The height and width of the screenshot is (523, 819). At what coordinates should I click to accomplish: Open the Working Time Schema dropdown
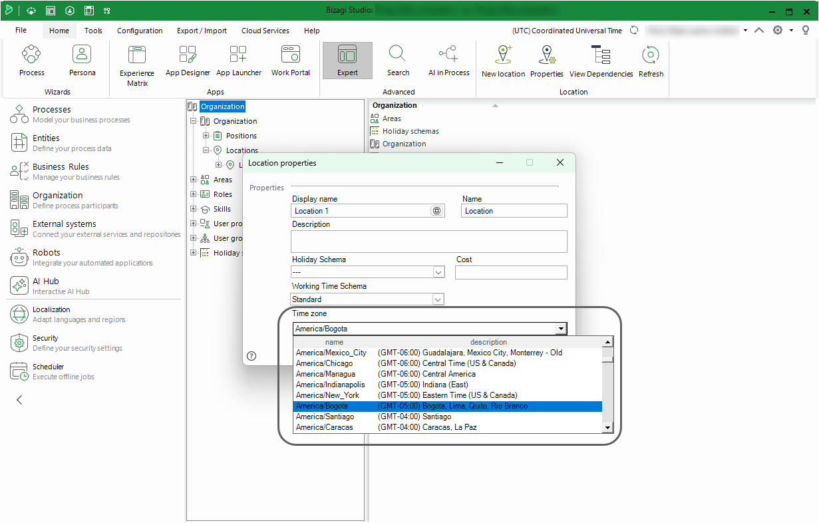coord(438,299)
